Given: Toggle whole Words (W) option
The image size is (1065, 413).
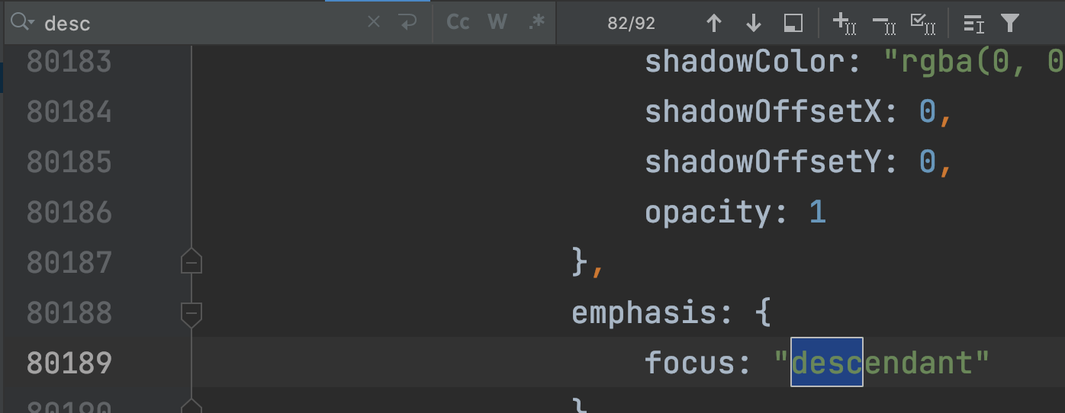Looking at the screenshot, I should tap(497, 22).
